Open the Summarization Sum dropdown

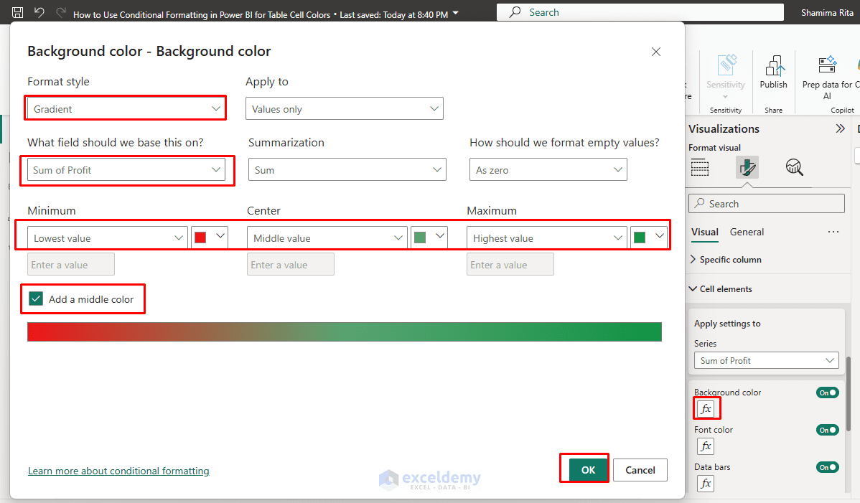[347, 170]
